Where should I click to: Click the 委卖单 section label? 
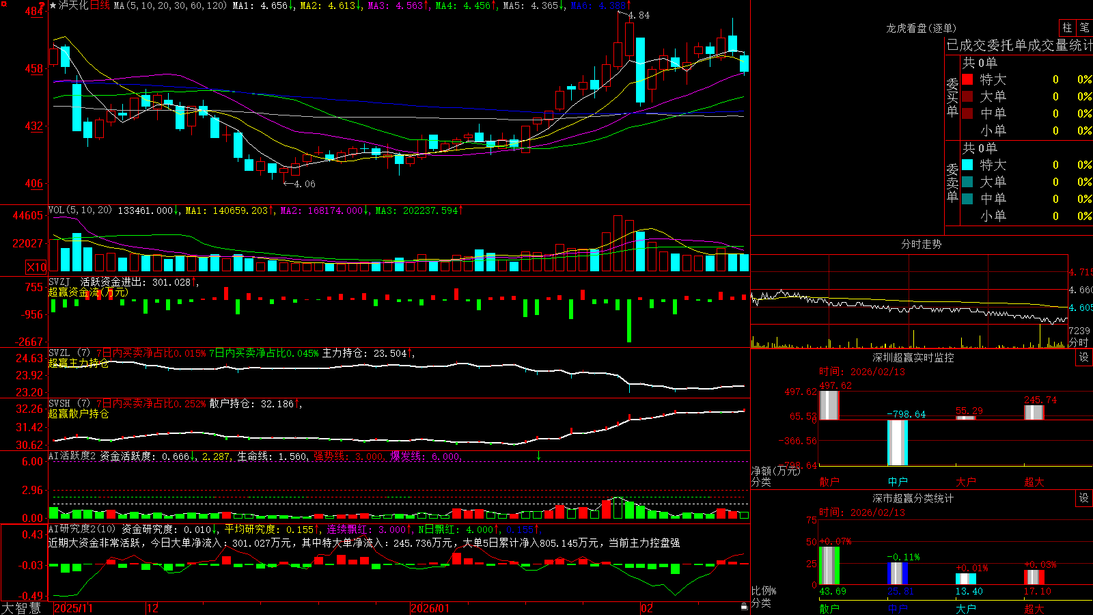[952, 182]
